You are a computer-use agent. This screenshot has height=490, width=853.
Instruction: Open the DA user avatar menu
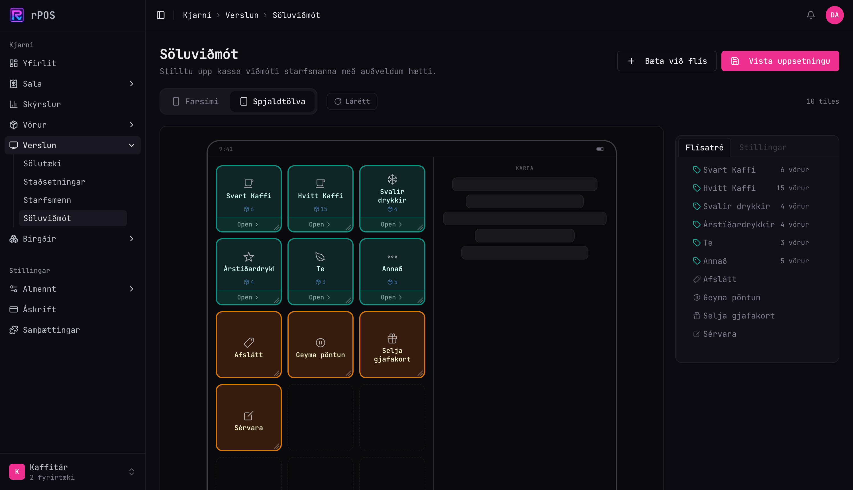[834, 15]
